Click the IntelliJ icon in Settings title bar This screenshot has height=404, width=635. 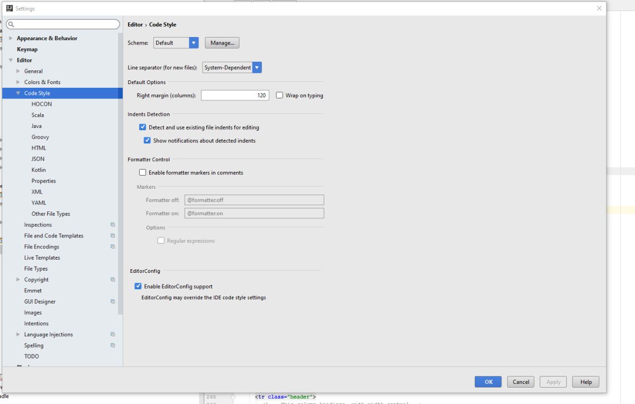(10, 8)
